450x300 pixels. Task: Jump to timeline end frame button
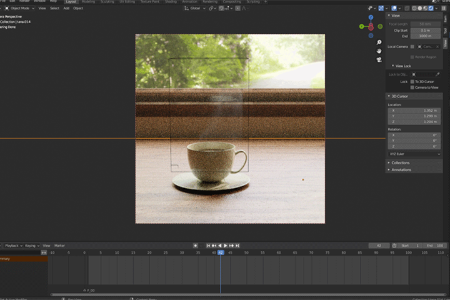pyautogui.click(x=237, y=246)
